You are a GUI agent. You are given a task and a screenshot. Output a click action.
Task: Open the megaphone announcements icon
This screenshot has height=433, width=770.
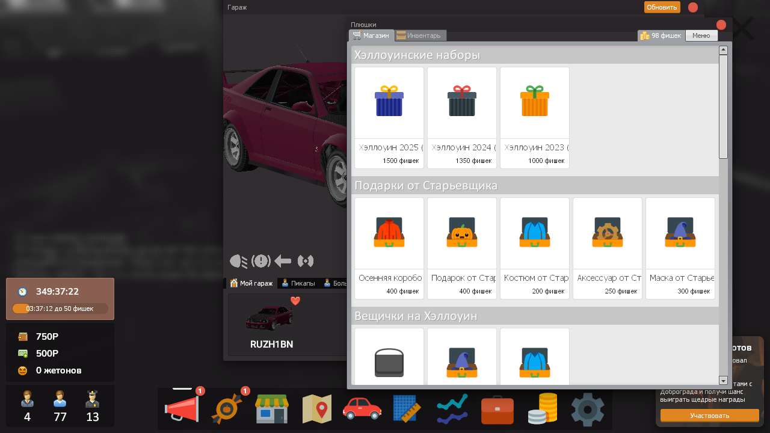point(182,409)
